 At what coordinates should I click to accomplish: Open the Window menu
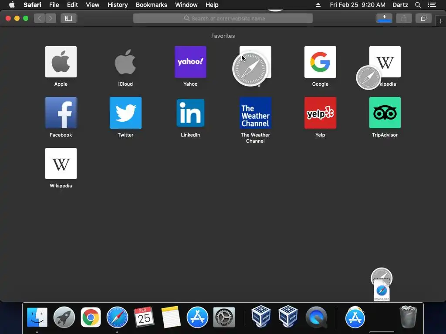(x=186, y=5)
